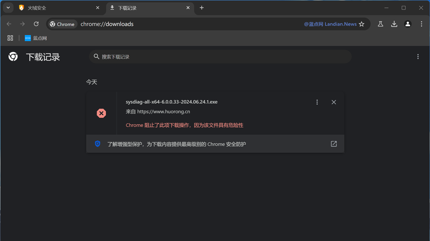Go forward to next page
This screenshot has width=430, height=241.
[x=23, y=24]
